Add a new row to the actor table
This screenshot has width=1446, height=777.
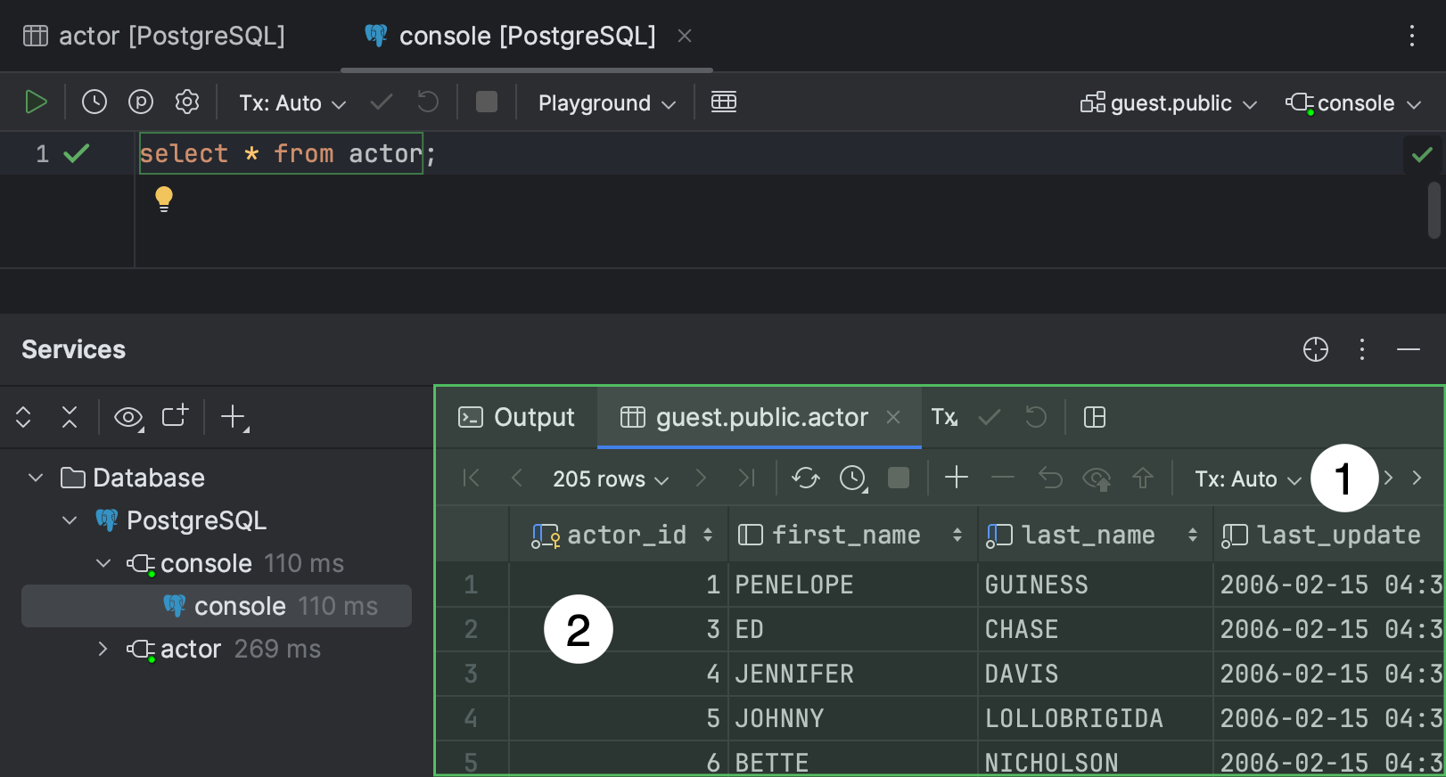click(956, 478)
